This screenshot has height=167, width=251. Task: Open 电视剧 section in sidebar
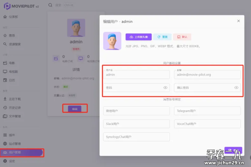coord(13,72)
